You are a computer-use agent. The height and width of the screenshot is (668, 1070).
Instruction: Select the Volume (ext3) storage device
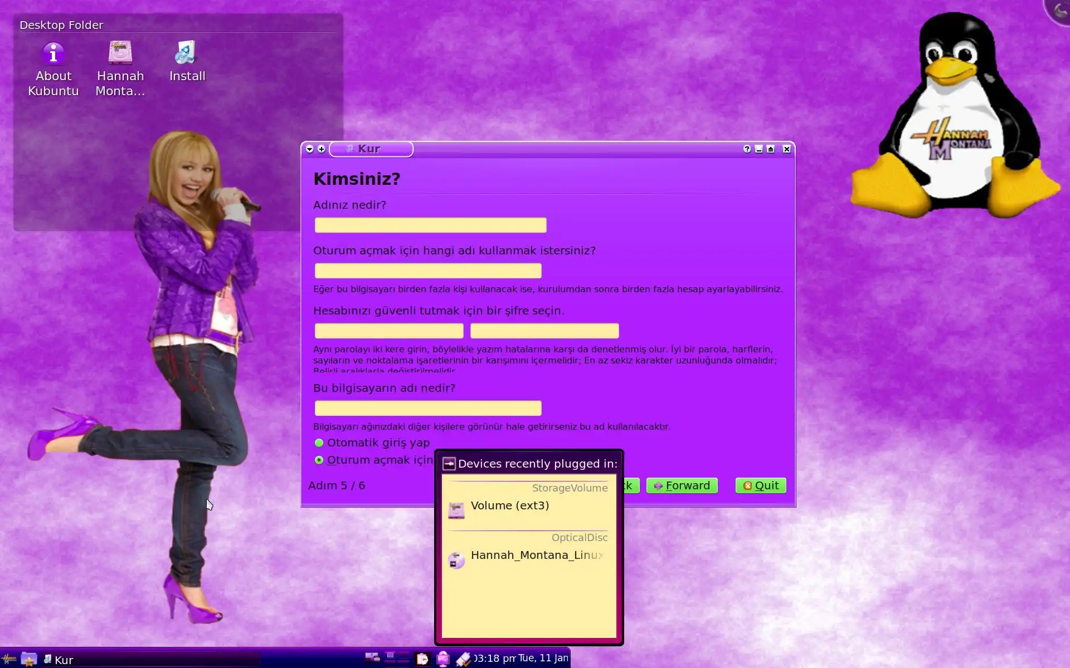click(509, 506)
